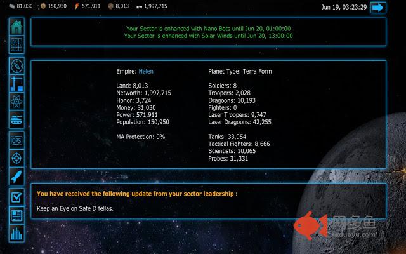This screenshot has width=406, height=254.
Task: Click 'Planet Type: Terra Form' text
Action: (x=240, y=72)
